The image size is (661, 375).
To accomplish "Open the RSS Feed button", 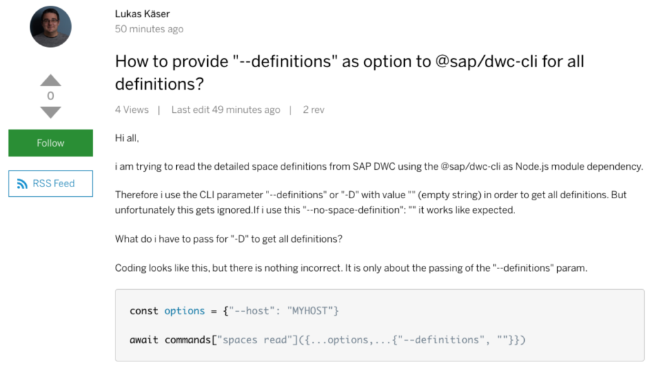I will 50,184.
